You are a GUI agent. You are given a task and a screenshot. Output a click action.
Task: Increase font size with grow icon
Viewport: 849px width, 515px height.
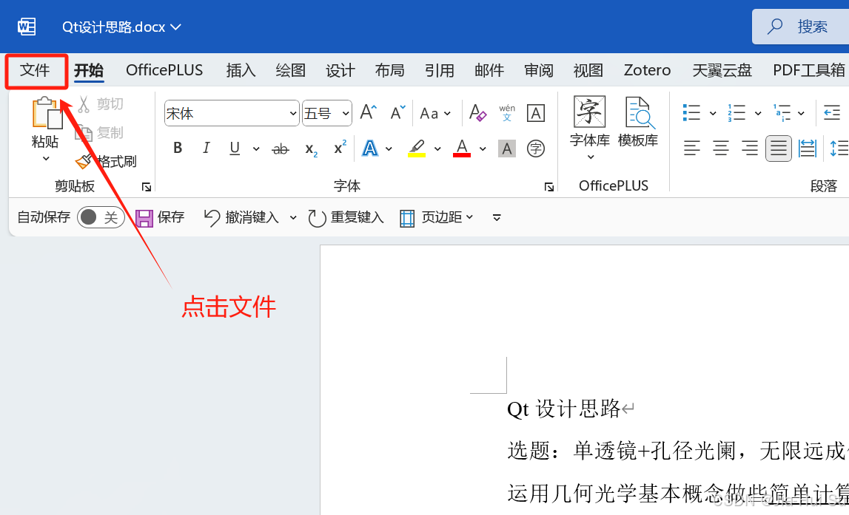pos(368,112)
